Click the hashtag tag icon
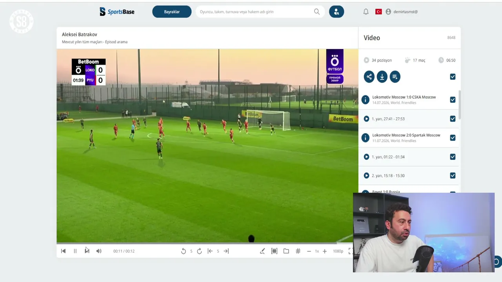Viewport: 502px width, 282px height. pyautogui.click(x=298, y=251)
